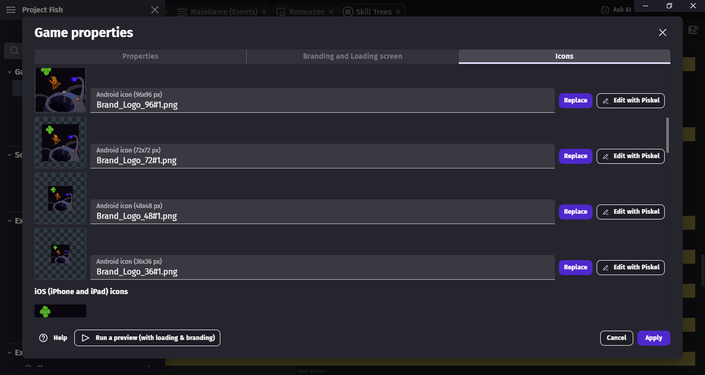Replace the Android 72x72 icon
705x375 pixels.
coord(575,156)
